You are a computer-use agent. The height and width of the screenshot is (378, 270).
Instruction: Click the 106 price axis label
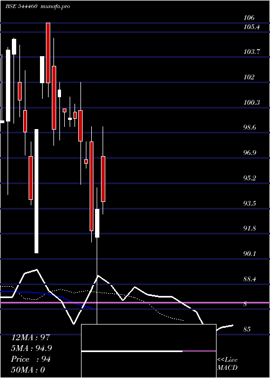tap(249, 18)
